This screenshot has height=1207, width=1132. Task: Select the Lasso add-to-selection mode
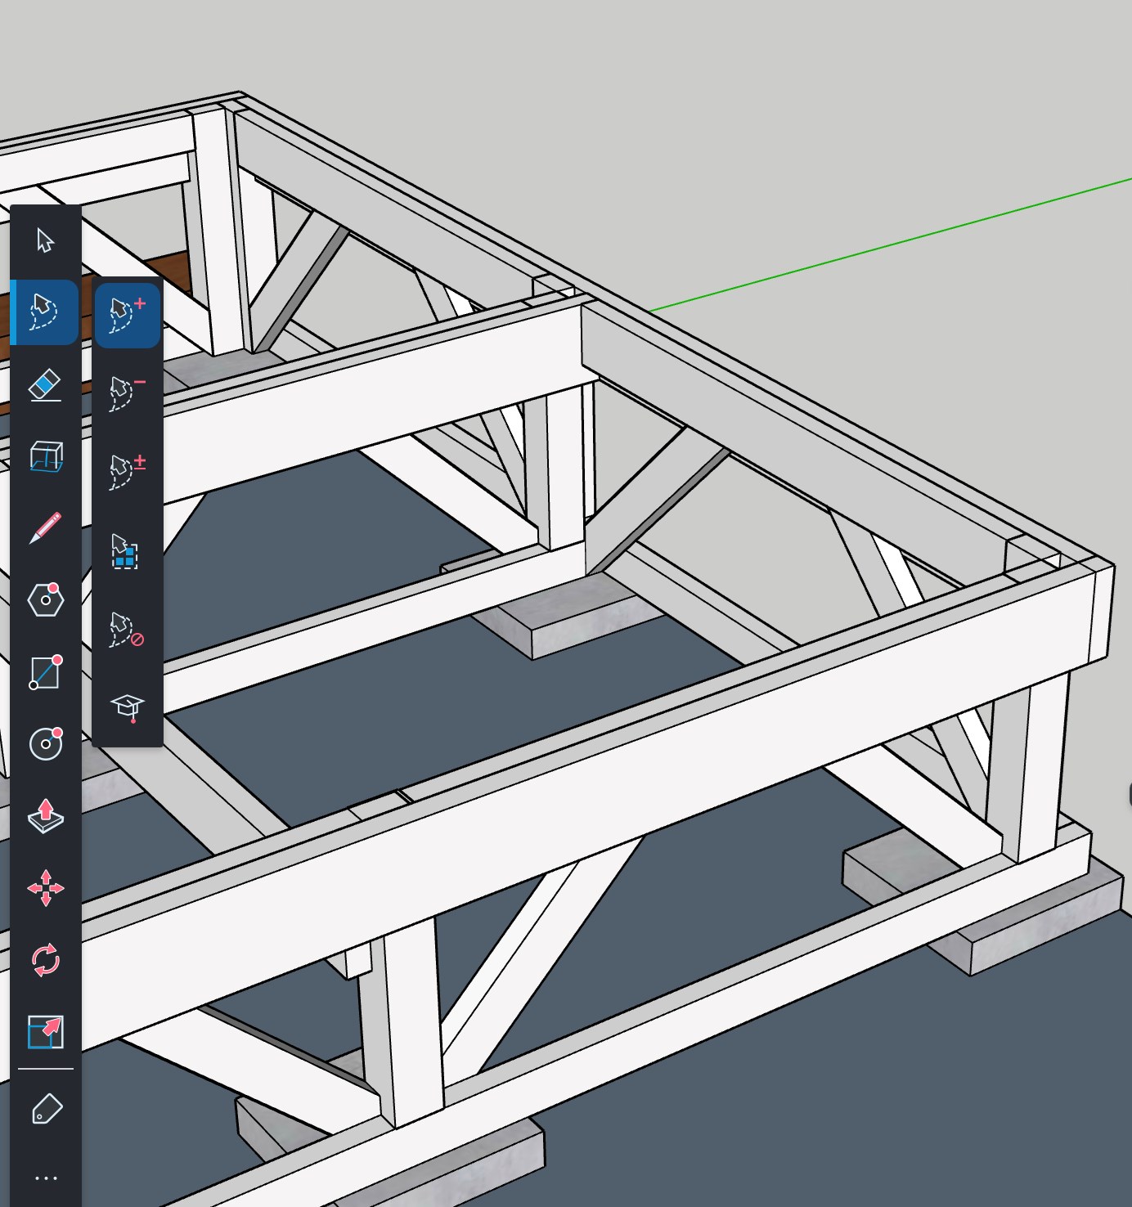point(127,316)
